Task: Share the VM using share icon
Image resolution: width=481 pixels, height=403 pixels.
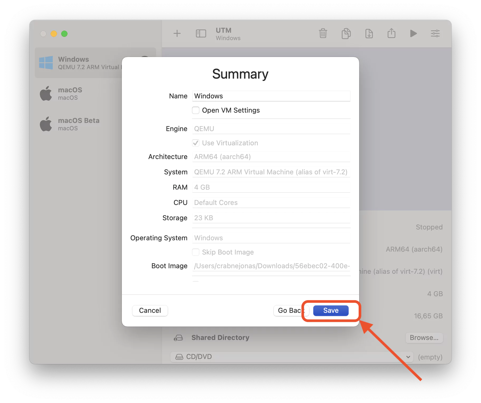Action: (x=392, y=33)
